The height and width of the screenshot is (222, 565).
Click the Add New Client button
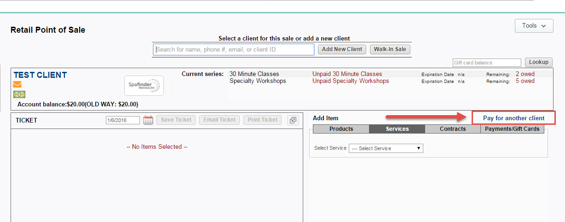pyautogui.click(x=342, y=49)
